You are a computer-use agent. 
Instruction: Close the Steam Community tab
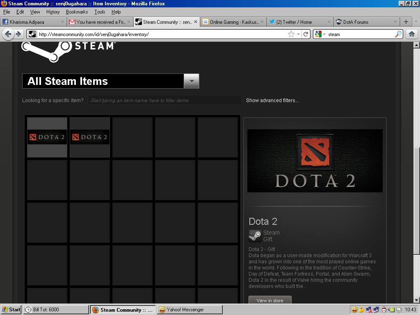click(196, 22)
